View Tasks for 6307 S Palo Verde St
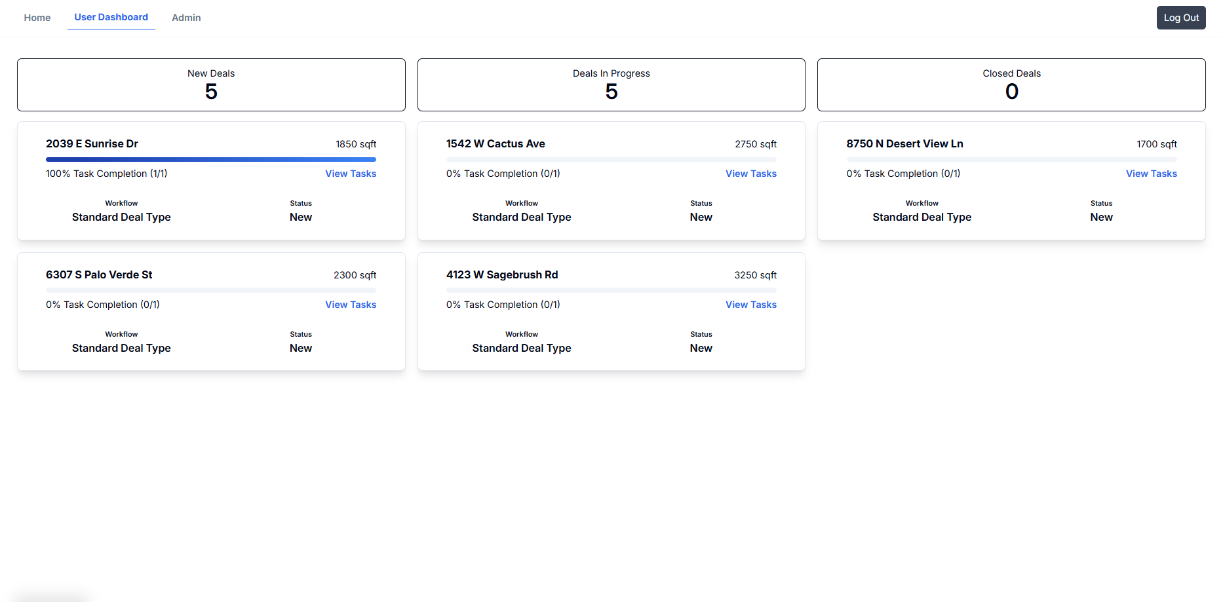This screenshot has width=1223, height=602. tap(351, 305)
